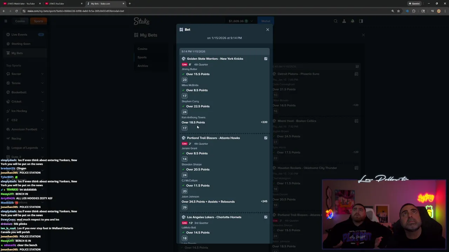Bookmark this page with the star icon
This screenshot has width=449, height=252.
click(x=398, y=11)
